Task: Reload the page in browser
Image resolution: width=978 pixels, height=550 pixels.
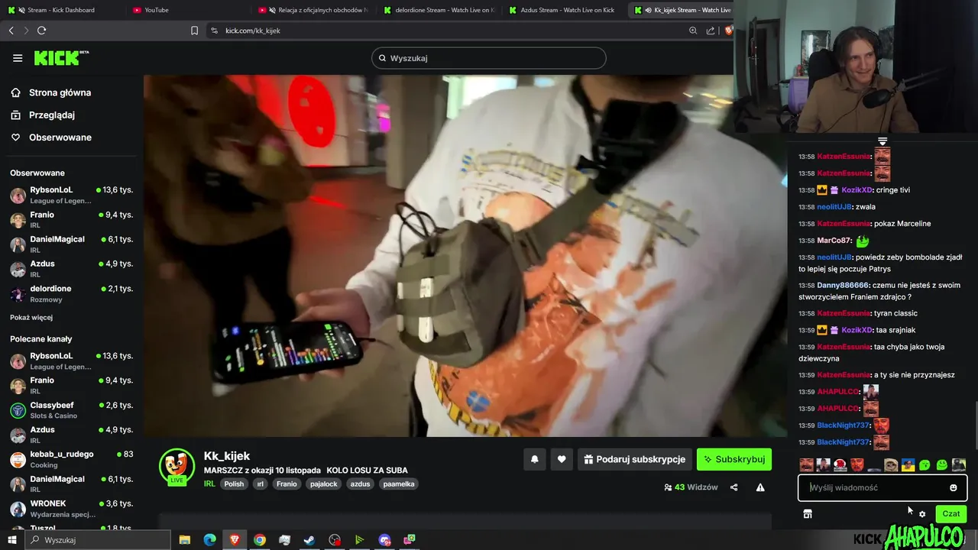Action: pyautogui.click(x=41, y=31)
